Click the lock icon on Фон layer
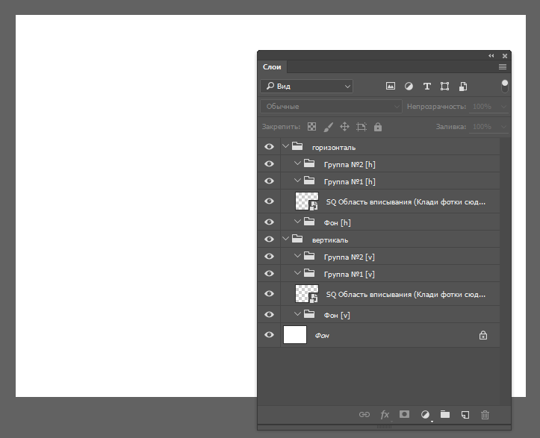 [483, 335]
